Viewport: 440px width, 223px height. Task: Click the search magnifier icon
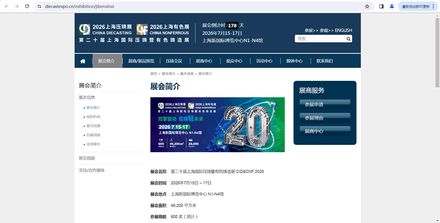click(348, 39)
